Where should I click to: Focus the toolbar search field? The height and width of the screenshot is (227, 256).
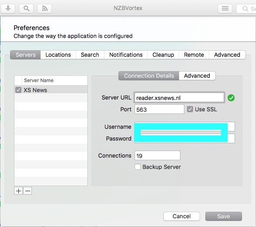(246, 8)
